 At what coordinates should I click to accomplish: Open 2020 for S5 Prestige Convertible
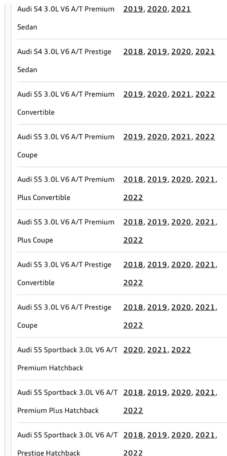coord(181,264)
